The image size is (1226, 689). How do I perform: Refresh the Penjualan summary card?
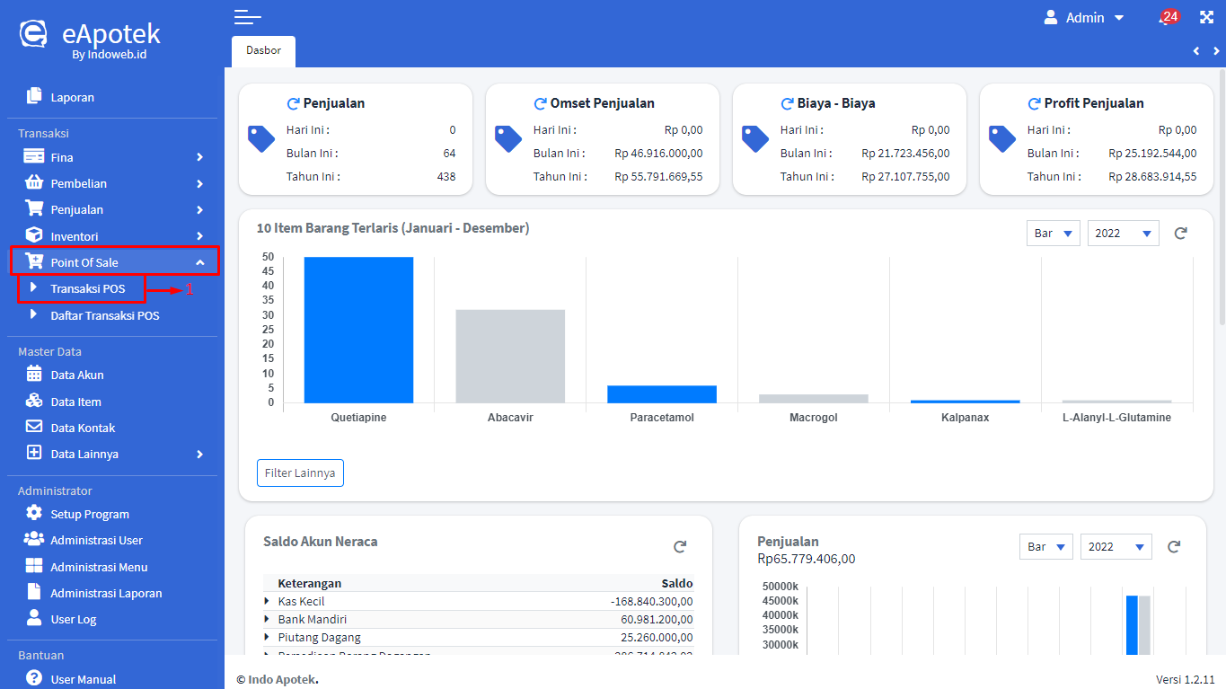293,103
